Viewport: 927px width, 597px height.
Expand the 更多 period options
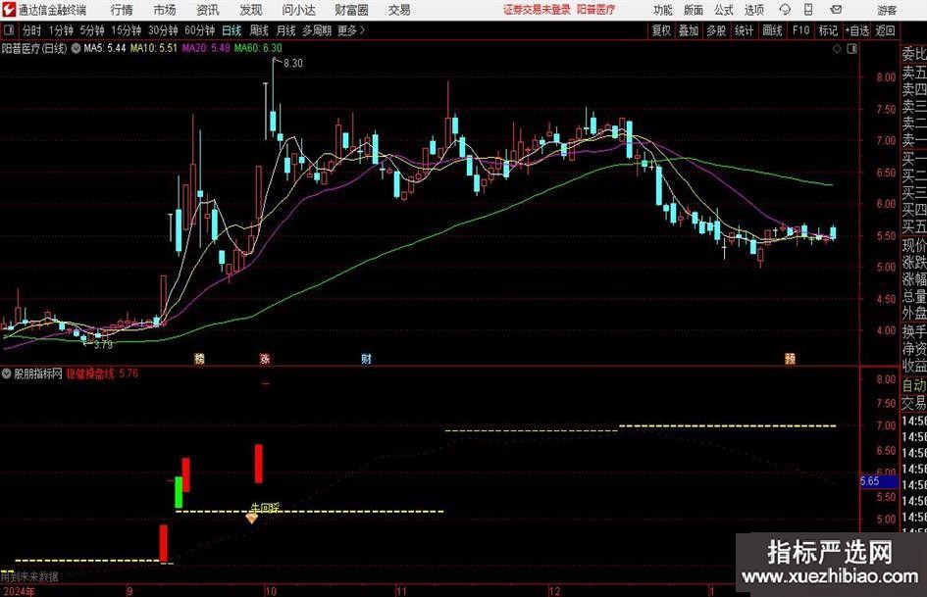pyautogui.click(x=351, y=30)
